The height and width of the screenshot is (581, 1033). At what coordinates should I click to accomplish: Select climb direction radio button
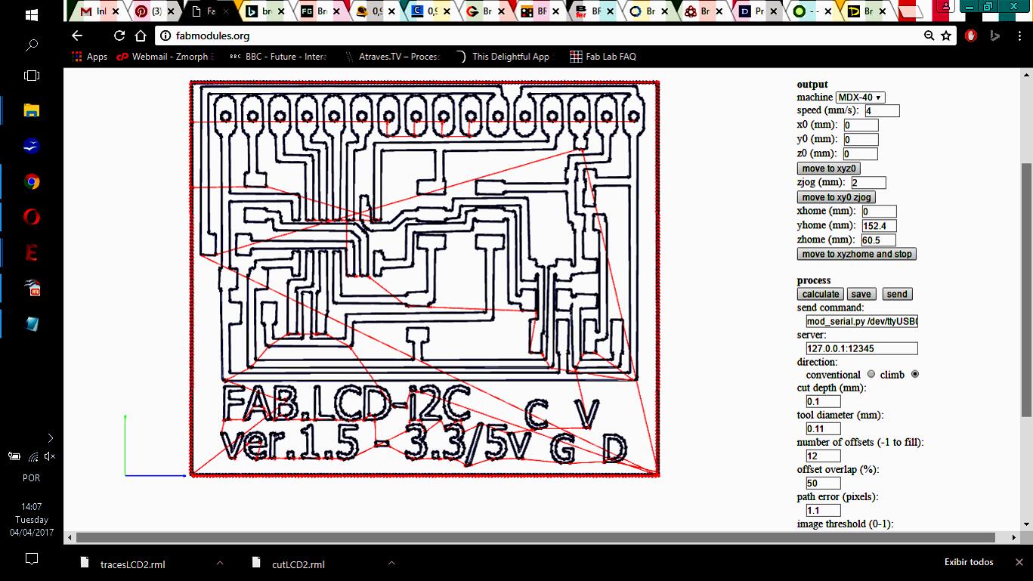click(x=915, y=374)
